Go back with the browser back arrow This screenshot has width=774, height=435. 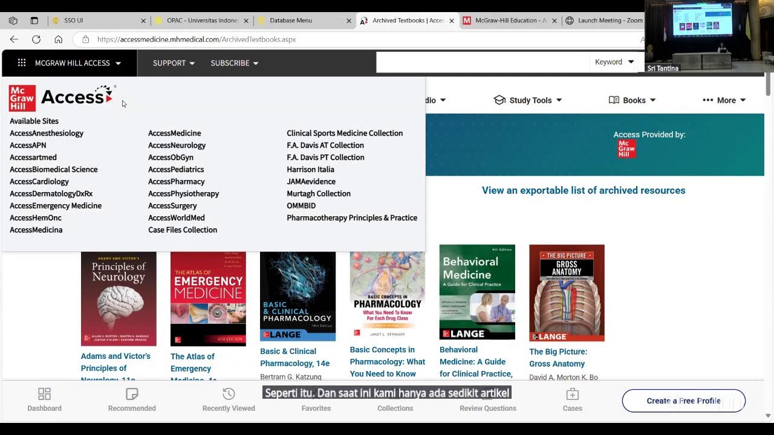coord(14,39)
